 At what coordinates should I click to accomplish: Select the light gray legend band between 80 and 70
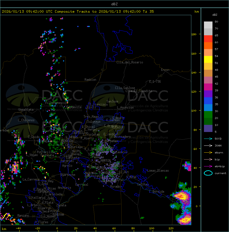click(208, 25)
